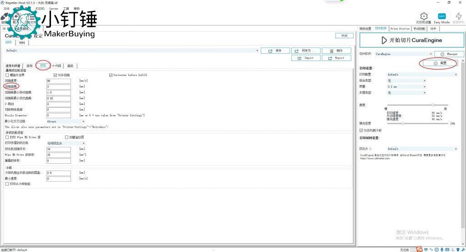Click the Manager button
The image size is (466, 252).
tap(449, 54)
